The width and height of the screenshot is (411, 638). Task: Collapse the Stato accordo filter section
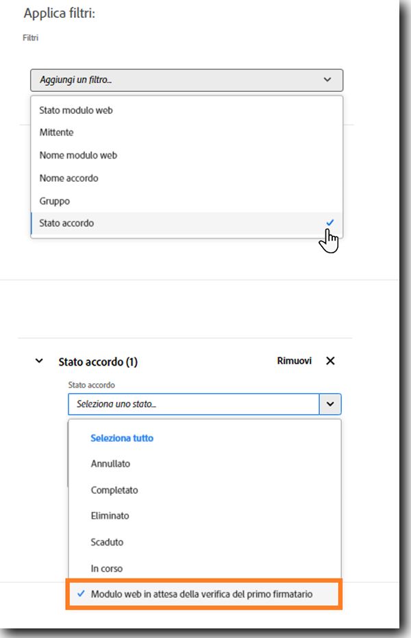coord(39,361)
